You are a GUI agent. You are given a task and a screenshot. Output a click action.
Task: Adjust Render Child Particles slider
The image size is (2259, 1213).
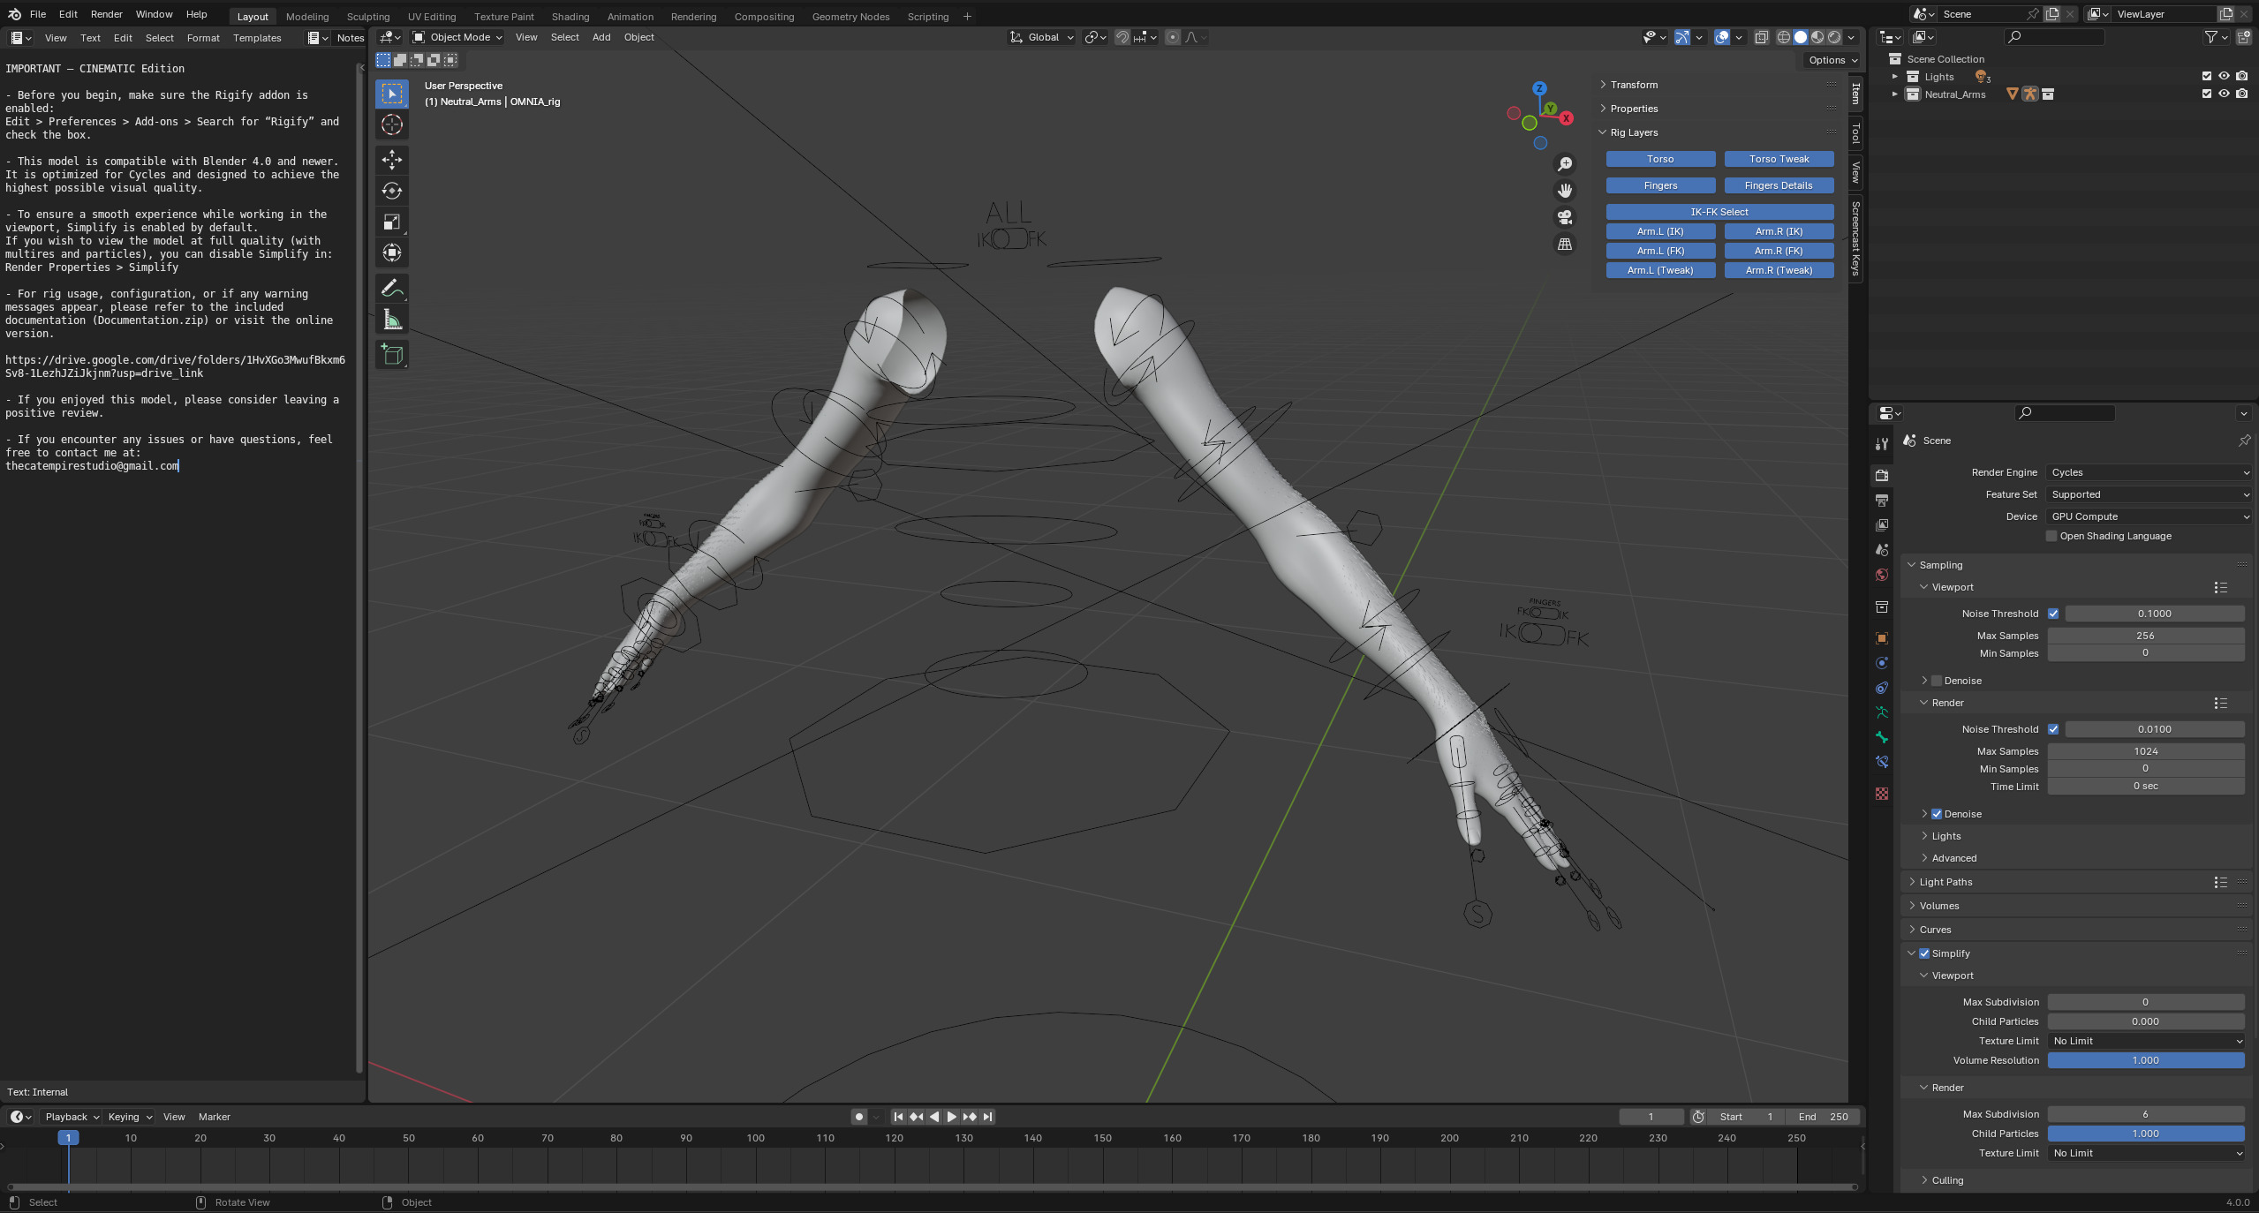pyautogui.click(x=2146, y=1134)
